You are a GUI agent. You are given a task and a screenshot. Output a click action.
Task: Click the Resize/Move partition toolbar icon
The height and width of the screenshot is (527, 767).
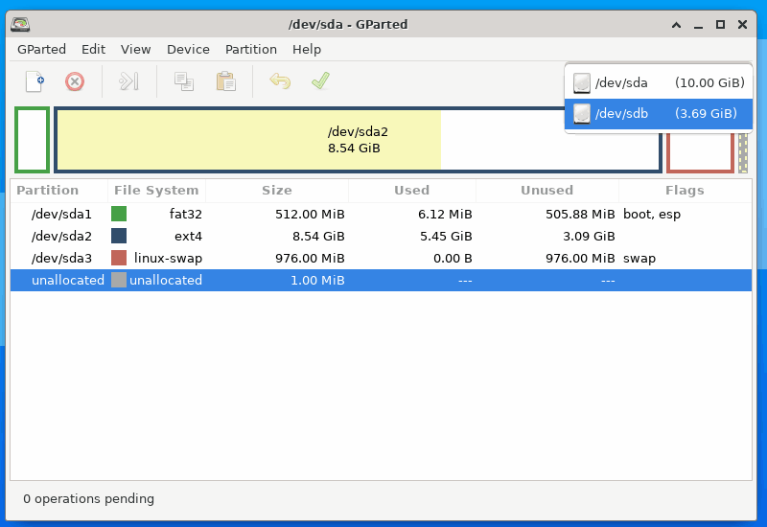129,81
